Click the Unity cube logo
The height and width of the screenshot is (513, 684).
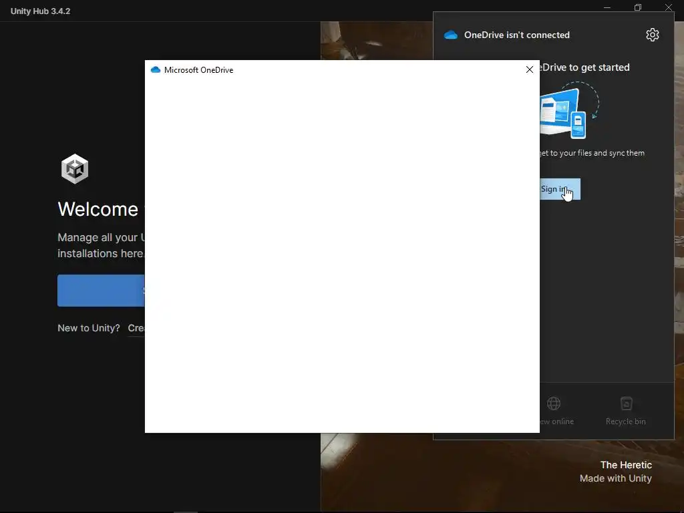click(x=75, y=169)
